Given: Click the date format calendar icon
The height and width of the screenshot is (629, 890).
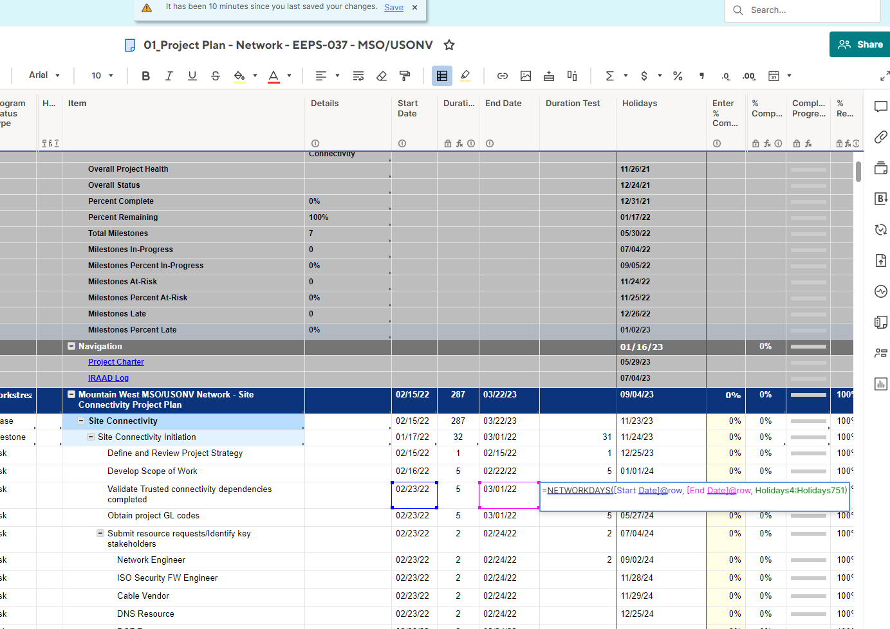Looking at the screenshot, I should (774, 76).
